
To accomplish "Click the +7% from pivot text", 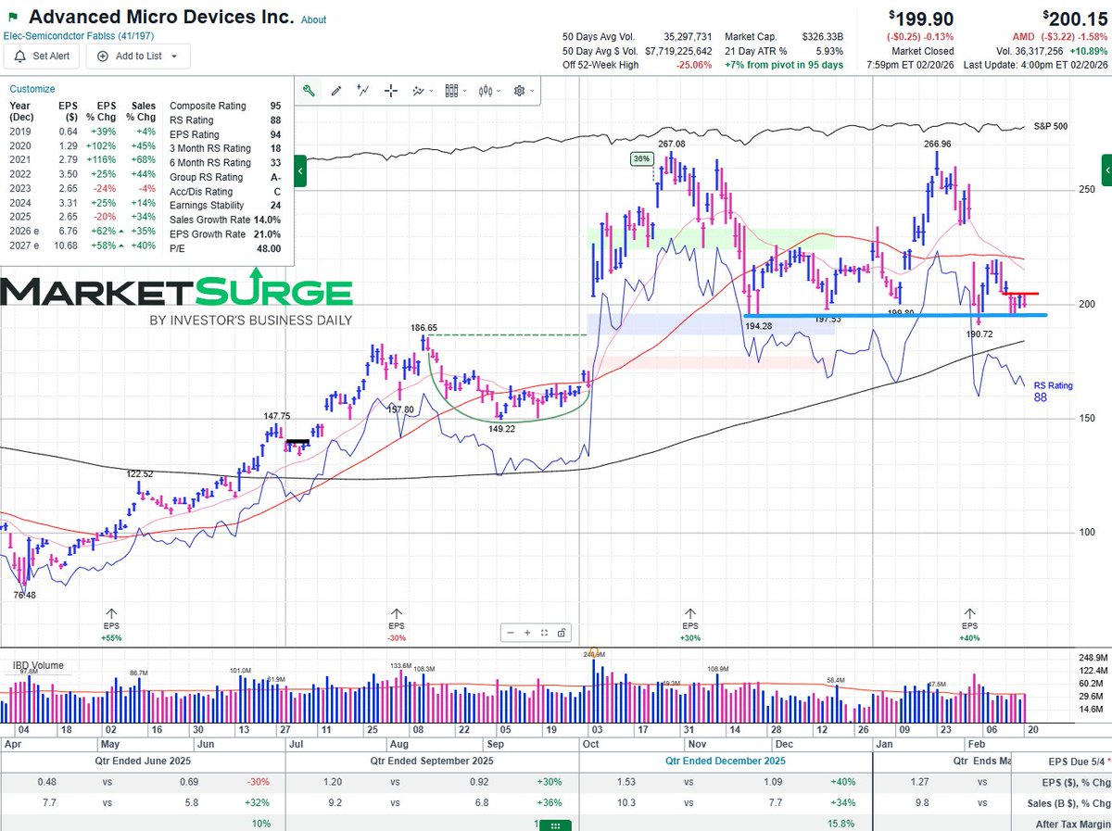I will tap(784, 65).
